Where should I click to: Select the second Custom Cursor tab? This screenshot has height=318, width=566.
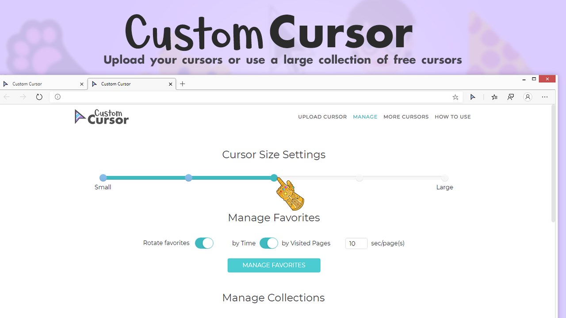click(132, 84)
